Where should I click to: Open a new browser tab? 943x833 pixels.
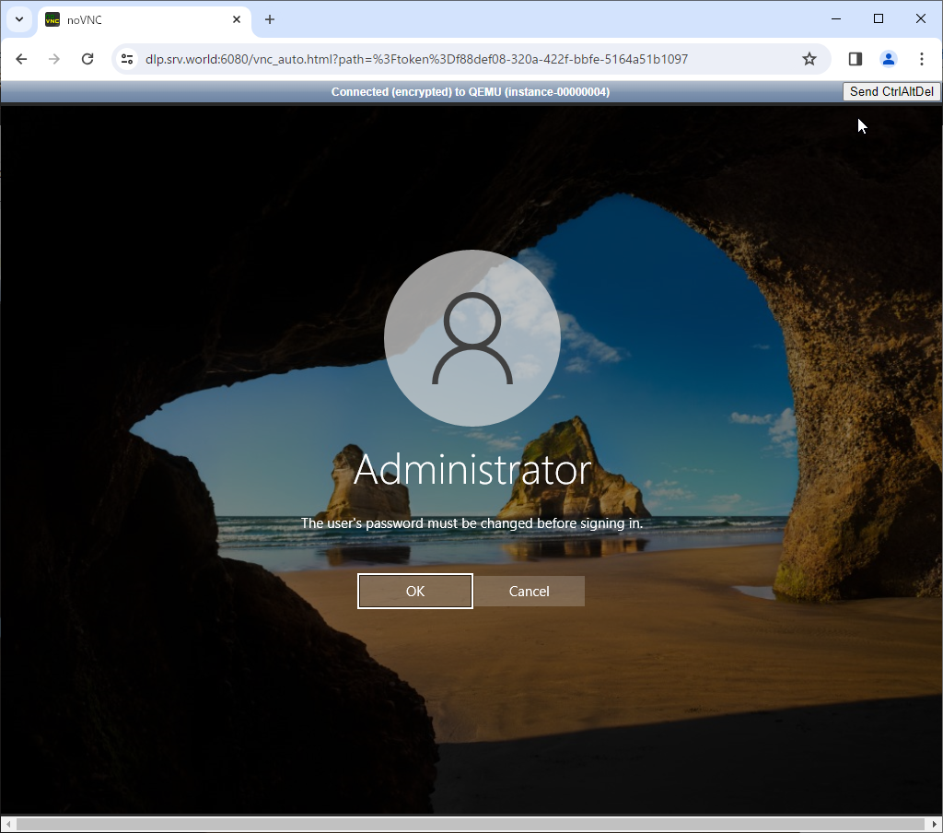tap(270, 19)
